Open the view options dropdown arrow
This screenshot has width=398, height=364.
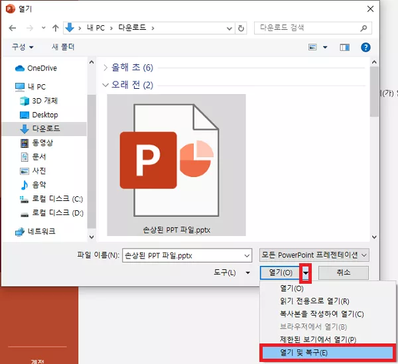(325, 47)
